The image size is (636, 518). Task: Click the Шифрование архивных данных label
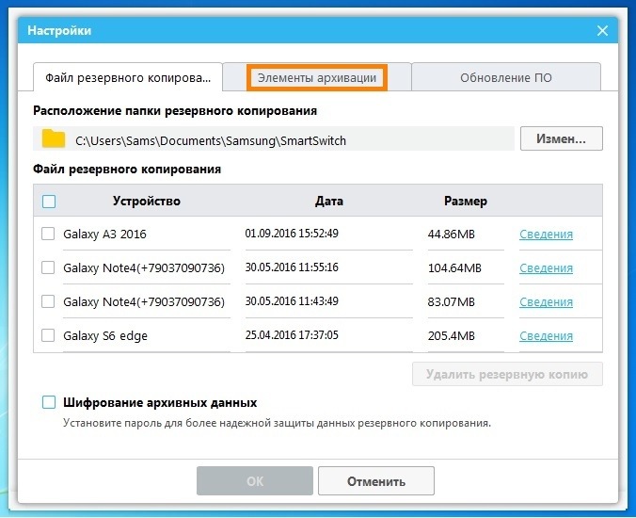coord(160,402)
